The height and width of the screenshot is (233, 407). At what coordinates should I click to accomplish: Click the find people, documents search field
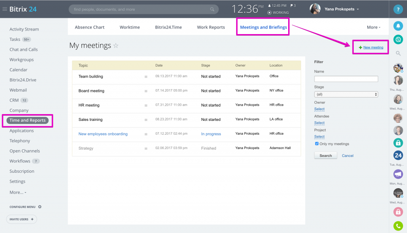pyautogui.click(x=143, y=10)
